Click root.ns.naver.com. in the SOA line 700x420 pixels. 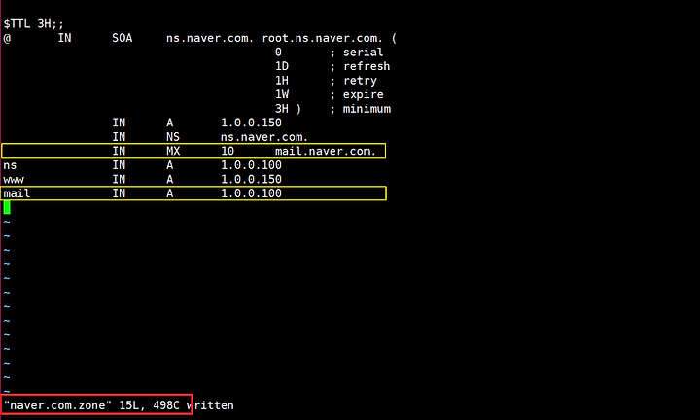pos(323,38)
